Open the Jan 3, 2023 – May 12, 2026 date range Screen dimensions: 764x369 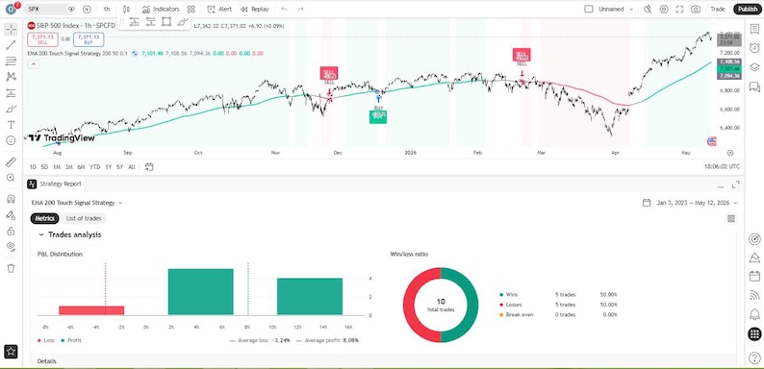pos(690,203)
